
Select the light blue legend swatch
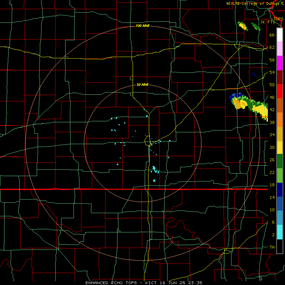click(x=280, y=218)
